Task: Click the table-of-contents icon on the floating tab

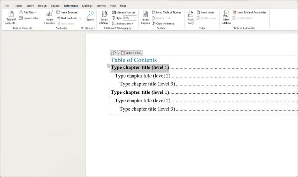Action: [115, 53]
